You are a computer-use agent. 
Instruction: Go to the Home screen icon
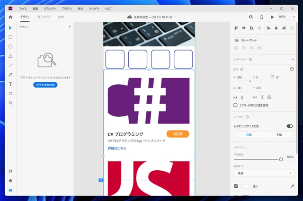10,17
